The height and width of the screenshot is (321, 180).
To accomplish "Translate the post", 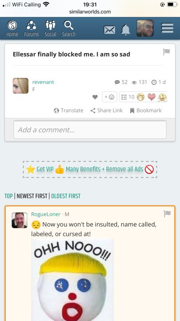I will pyautogui.click(x=68, y=111).
